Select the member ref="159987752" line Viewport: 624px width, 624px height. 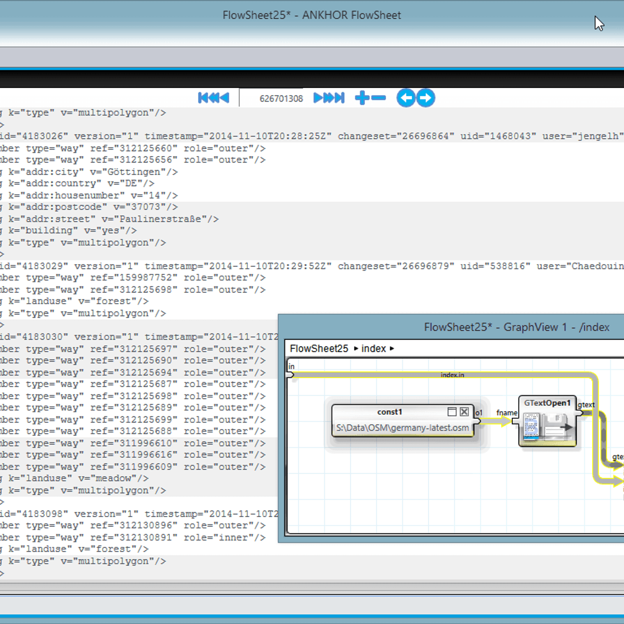(x=133, y=278)
